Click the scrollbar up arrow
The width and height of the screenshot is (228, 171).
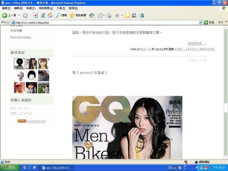pyautogui.click(x=226, y=27)
